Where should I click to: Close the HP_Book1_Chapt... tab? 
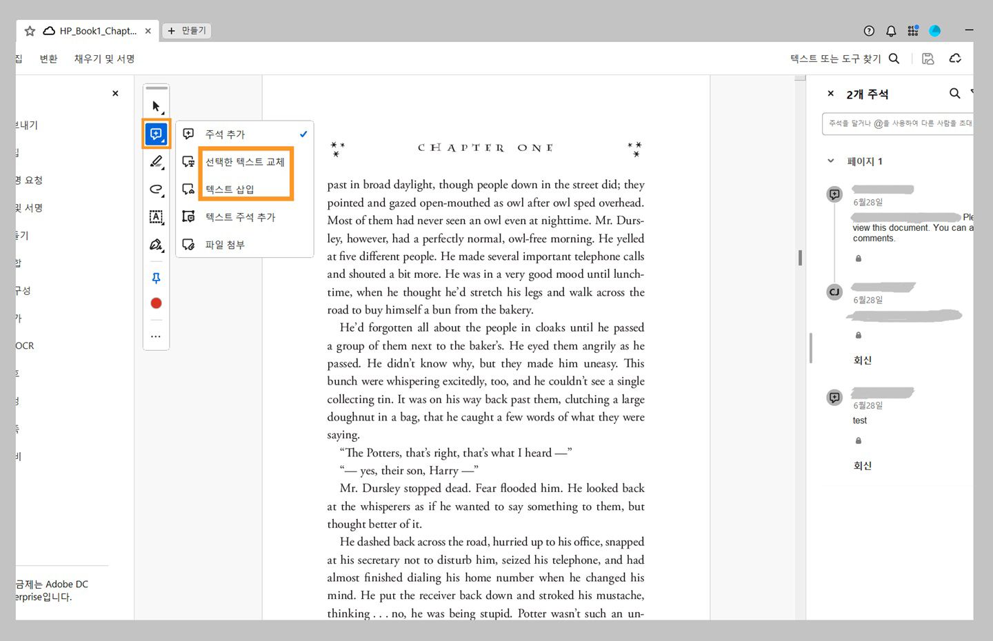[x=148, y=31]
